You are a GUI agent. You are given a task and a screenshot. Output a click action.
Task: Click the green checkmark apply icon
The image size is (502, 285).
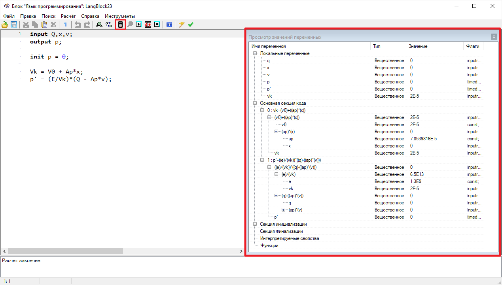click(191, 25)
